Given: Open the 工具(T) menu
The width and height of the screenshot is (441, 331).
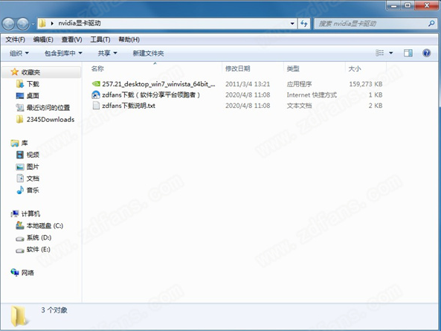Looking at the screenshot, I should point(100,39).
